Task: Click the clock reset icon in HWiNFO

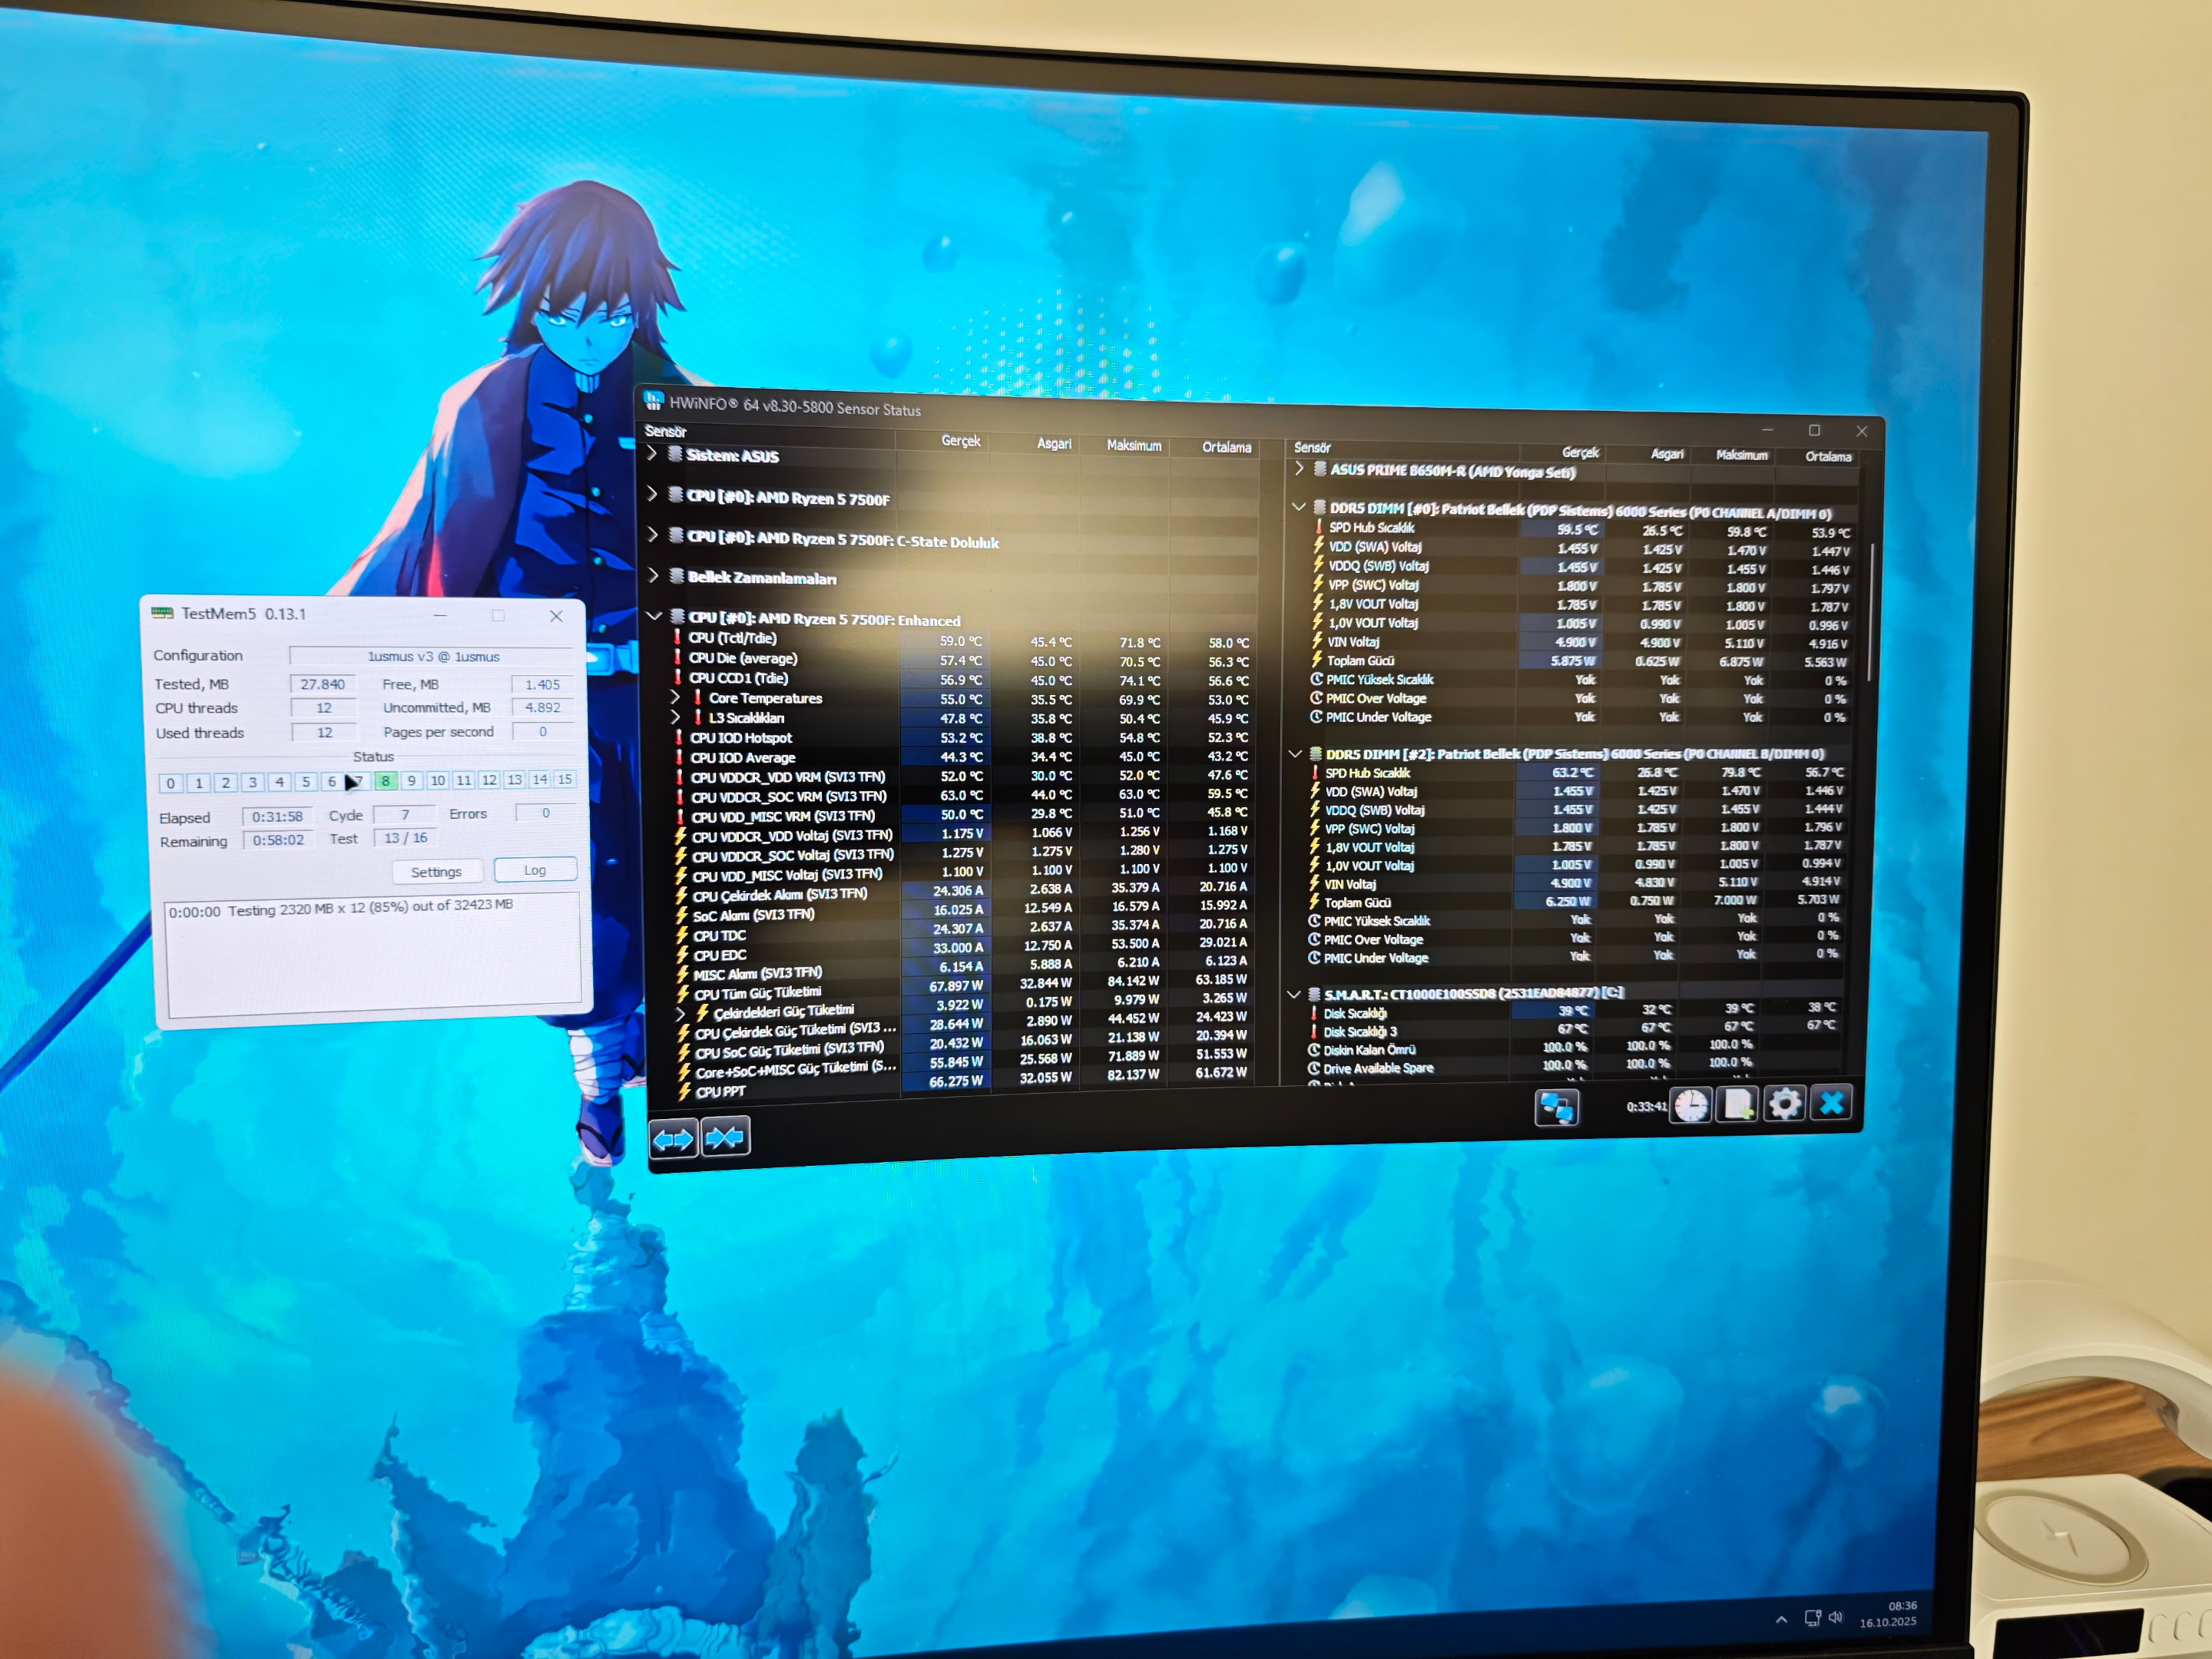Action: click(x=1691, y=1105)
